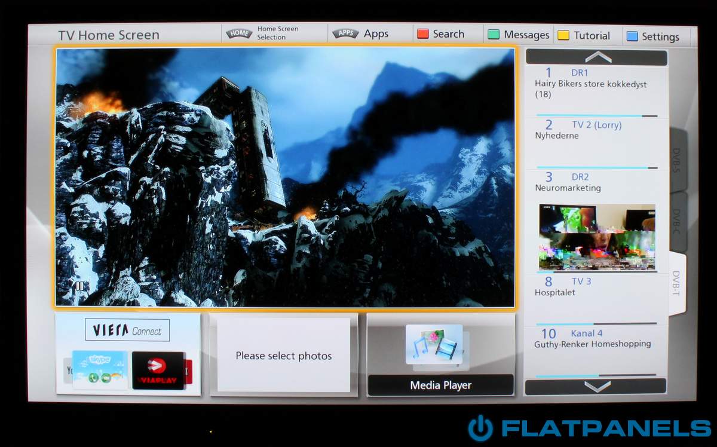Switch to the DVB-C tab

(678, 222)
